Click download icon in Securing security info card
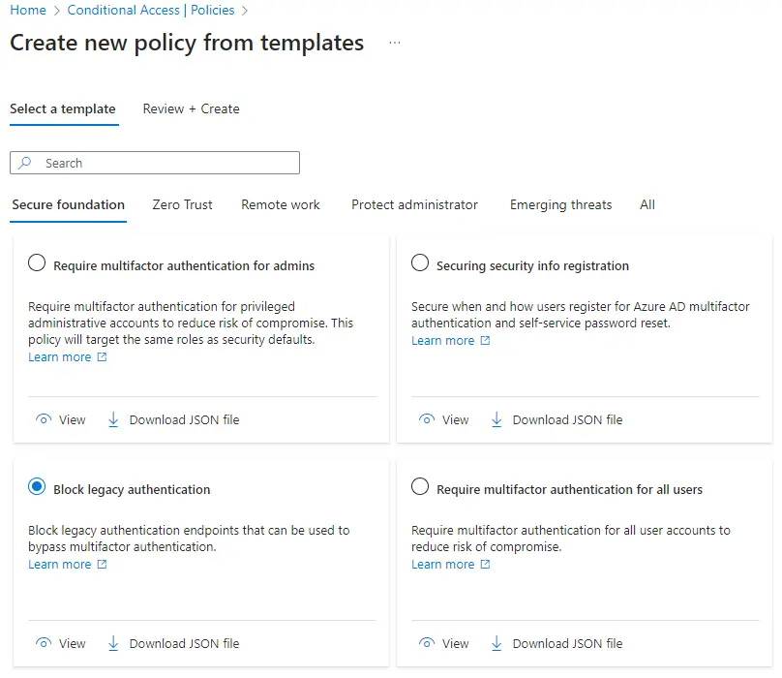782x678 pixels. point(496,419)
